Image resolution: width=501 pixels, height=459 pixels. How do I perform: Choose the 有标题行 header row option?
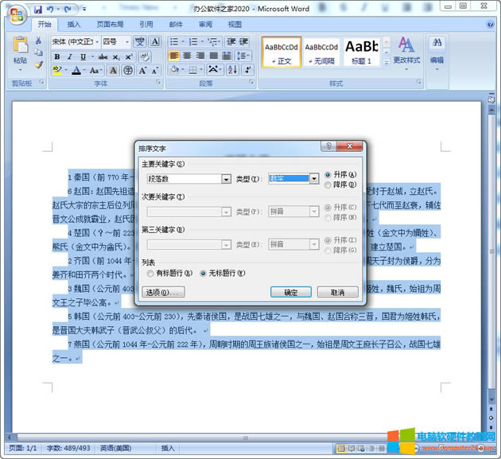(150, 273)
